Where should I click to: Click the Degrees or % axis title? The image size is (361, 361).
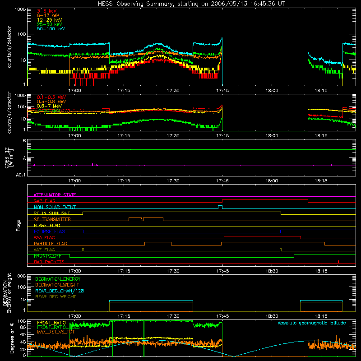(12, 338)
